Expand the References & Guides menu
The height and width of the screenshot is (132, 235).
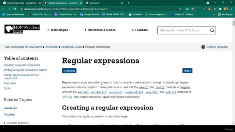coord(100,30)
